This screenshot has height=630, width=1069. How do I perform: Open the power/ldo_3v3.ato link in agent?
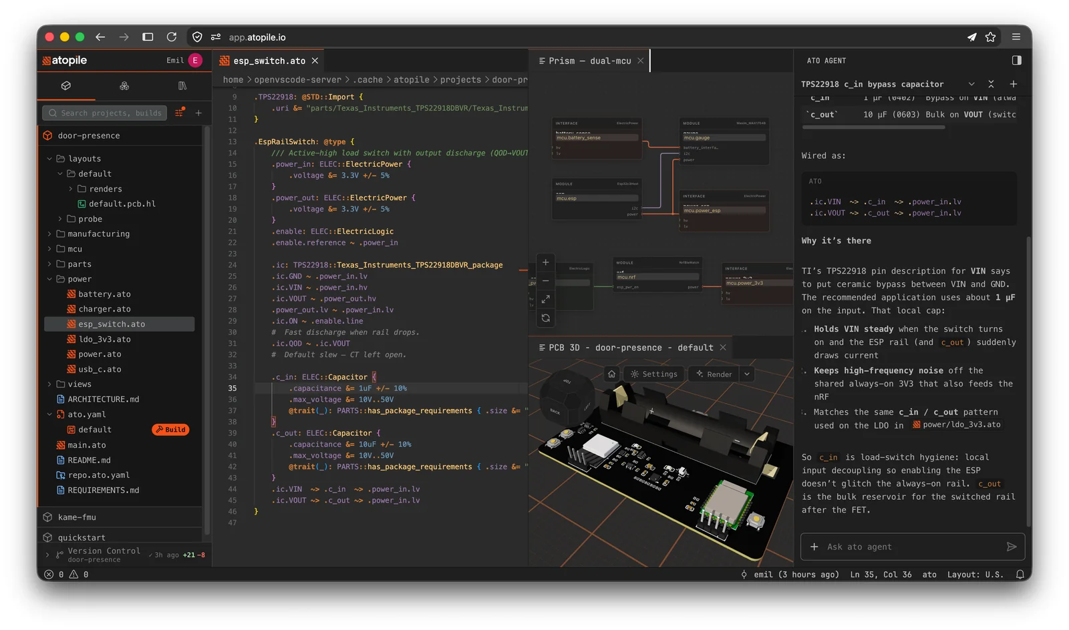(957, 424)
